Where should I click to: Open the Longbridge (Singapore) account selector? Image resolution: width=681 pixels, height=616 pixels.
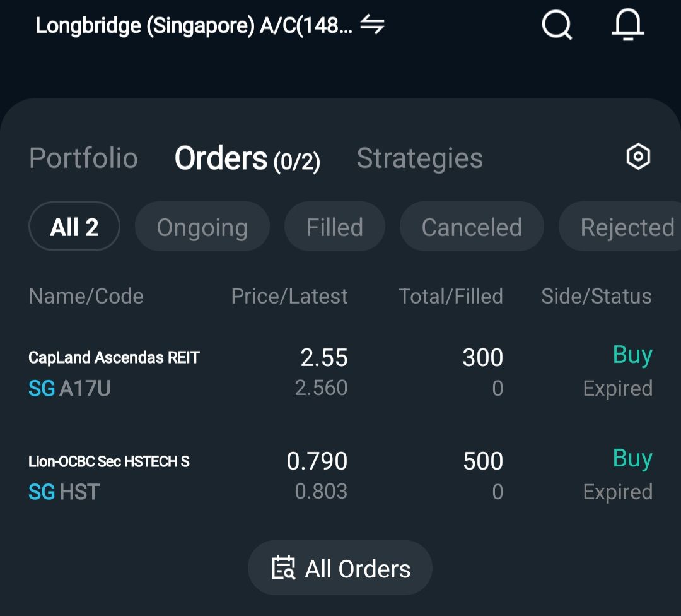(x=194, y=26)
